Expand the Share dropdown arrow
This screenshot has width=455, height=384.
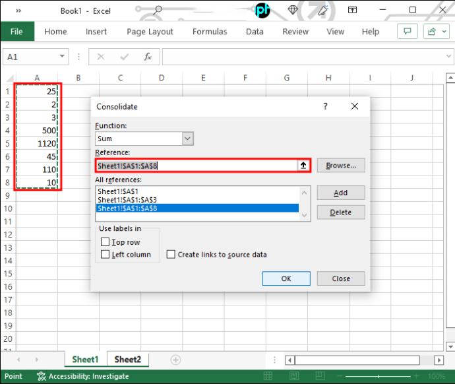(444, 32)
